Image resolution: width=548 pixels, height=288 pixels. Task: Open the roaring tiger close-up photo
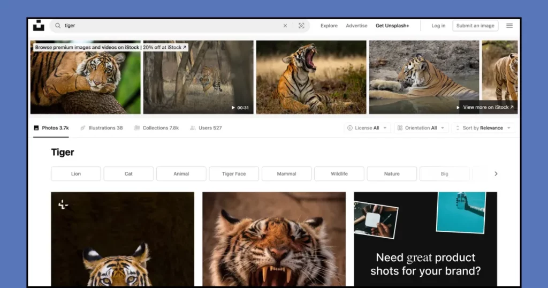(273, 239)
